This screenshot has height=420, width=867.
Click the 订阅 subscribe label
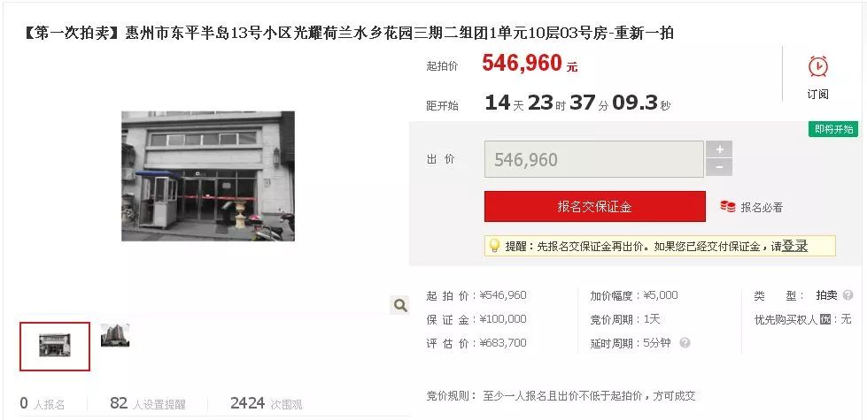tap(817, 95)
